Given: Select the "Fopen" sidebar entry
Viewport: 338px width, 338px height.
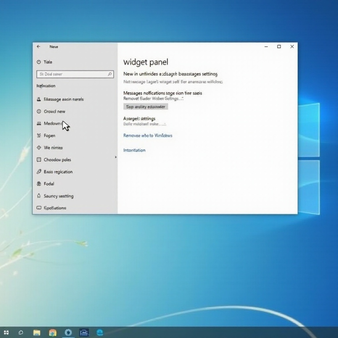Looking at the screenshot, I should [x=50, y=136].
